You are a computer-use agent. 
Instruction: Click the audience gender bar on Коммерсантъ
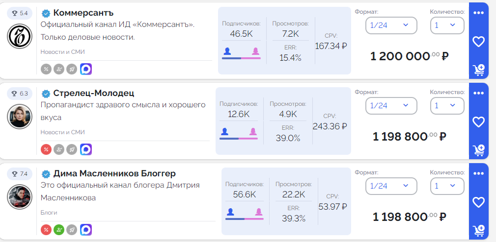coord(241,58)
